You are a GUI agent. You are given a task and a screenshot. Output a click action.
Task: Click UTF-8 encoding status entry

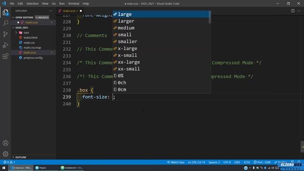coord(227,162)
